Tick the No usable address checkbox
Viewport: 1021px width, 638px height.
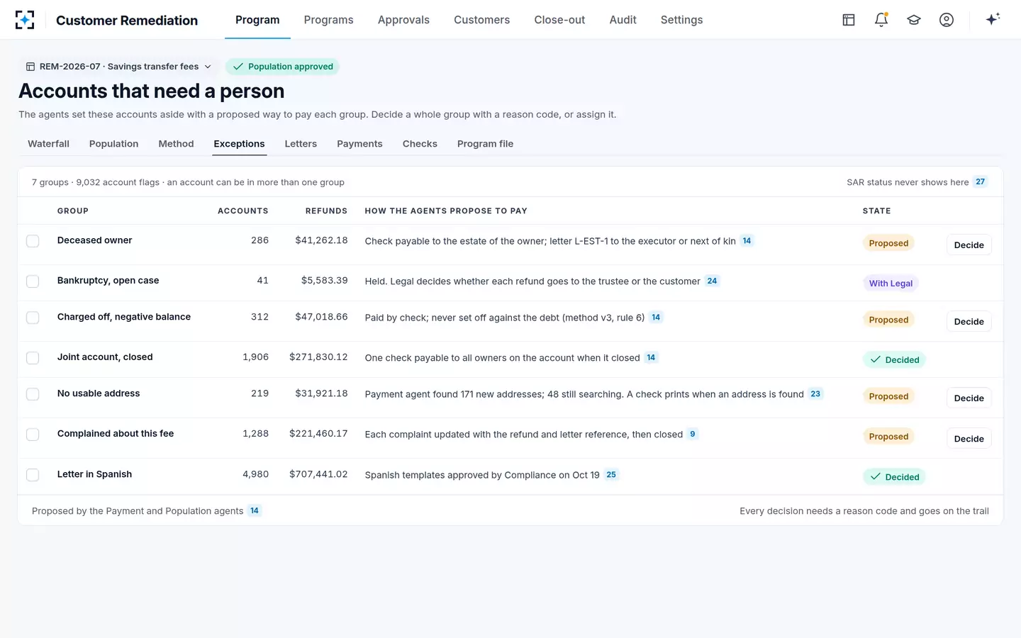(33, 394)
